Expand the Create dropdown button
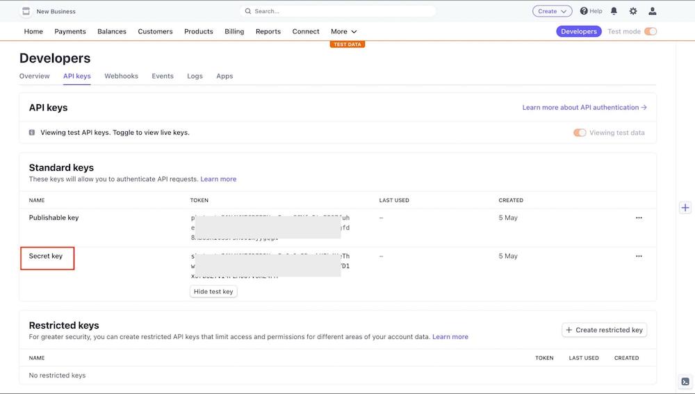This screenshot has width=695, height=394. click(552, 11)
